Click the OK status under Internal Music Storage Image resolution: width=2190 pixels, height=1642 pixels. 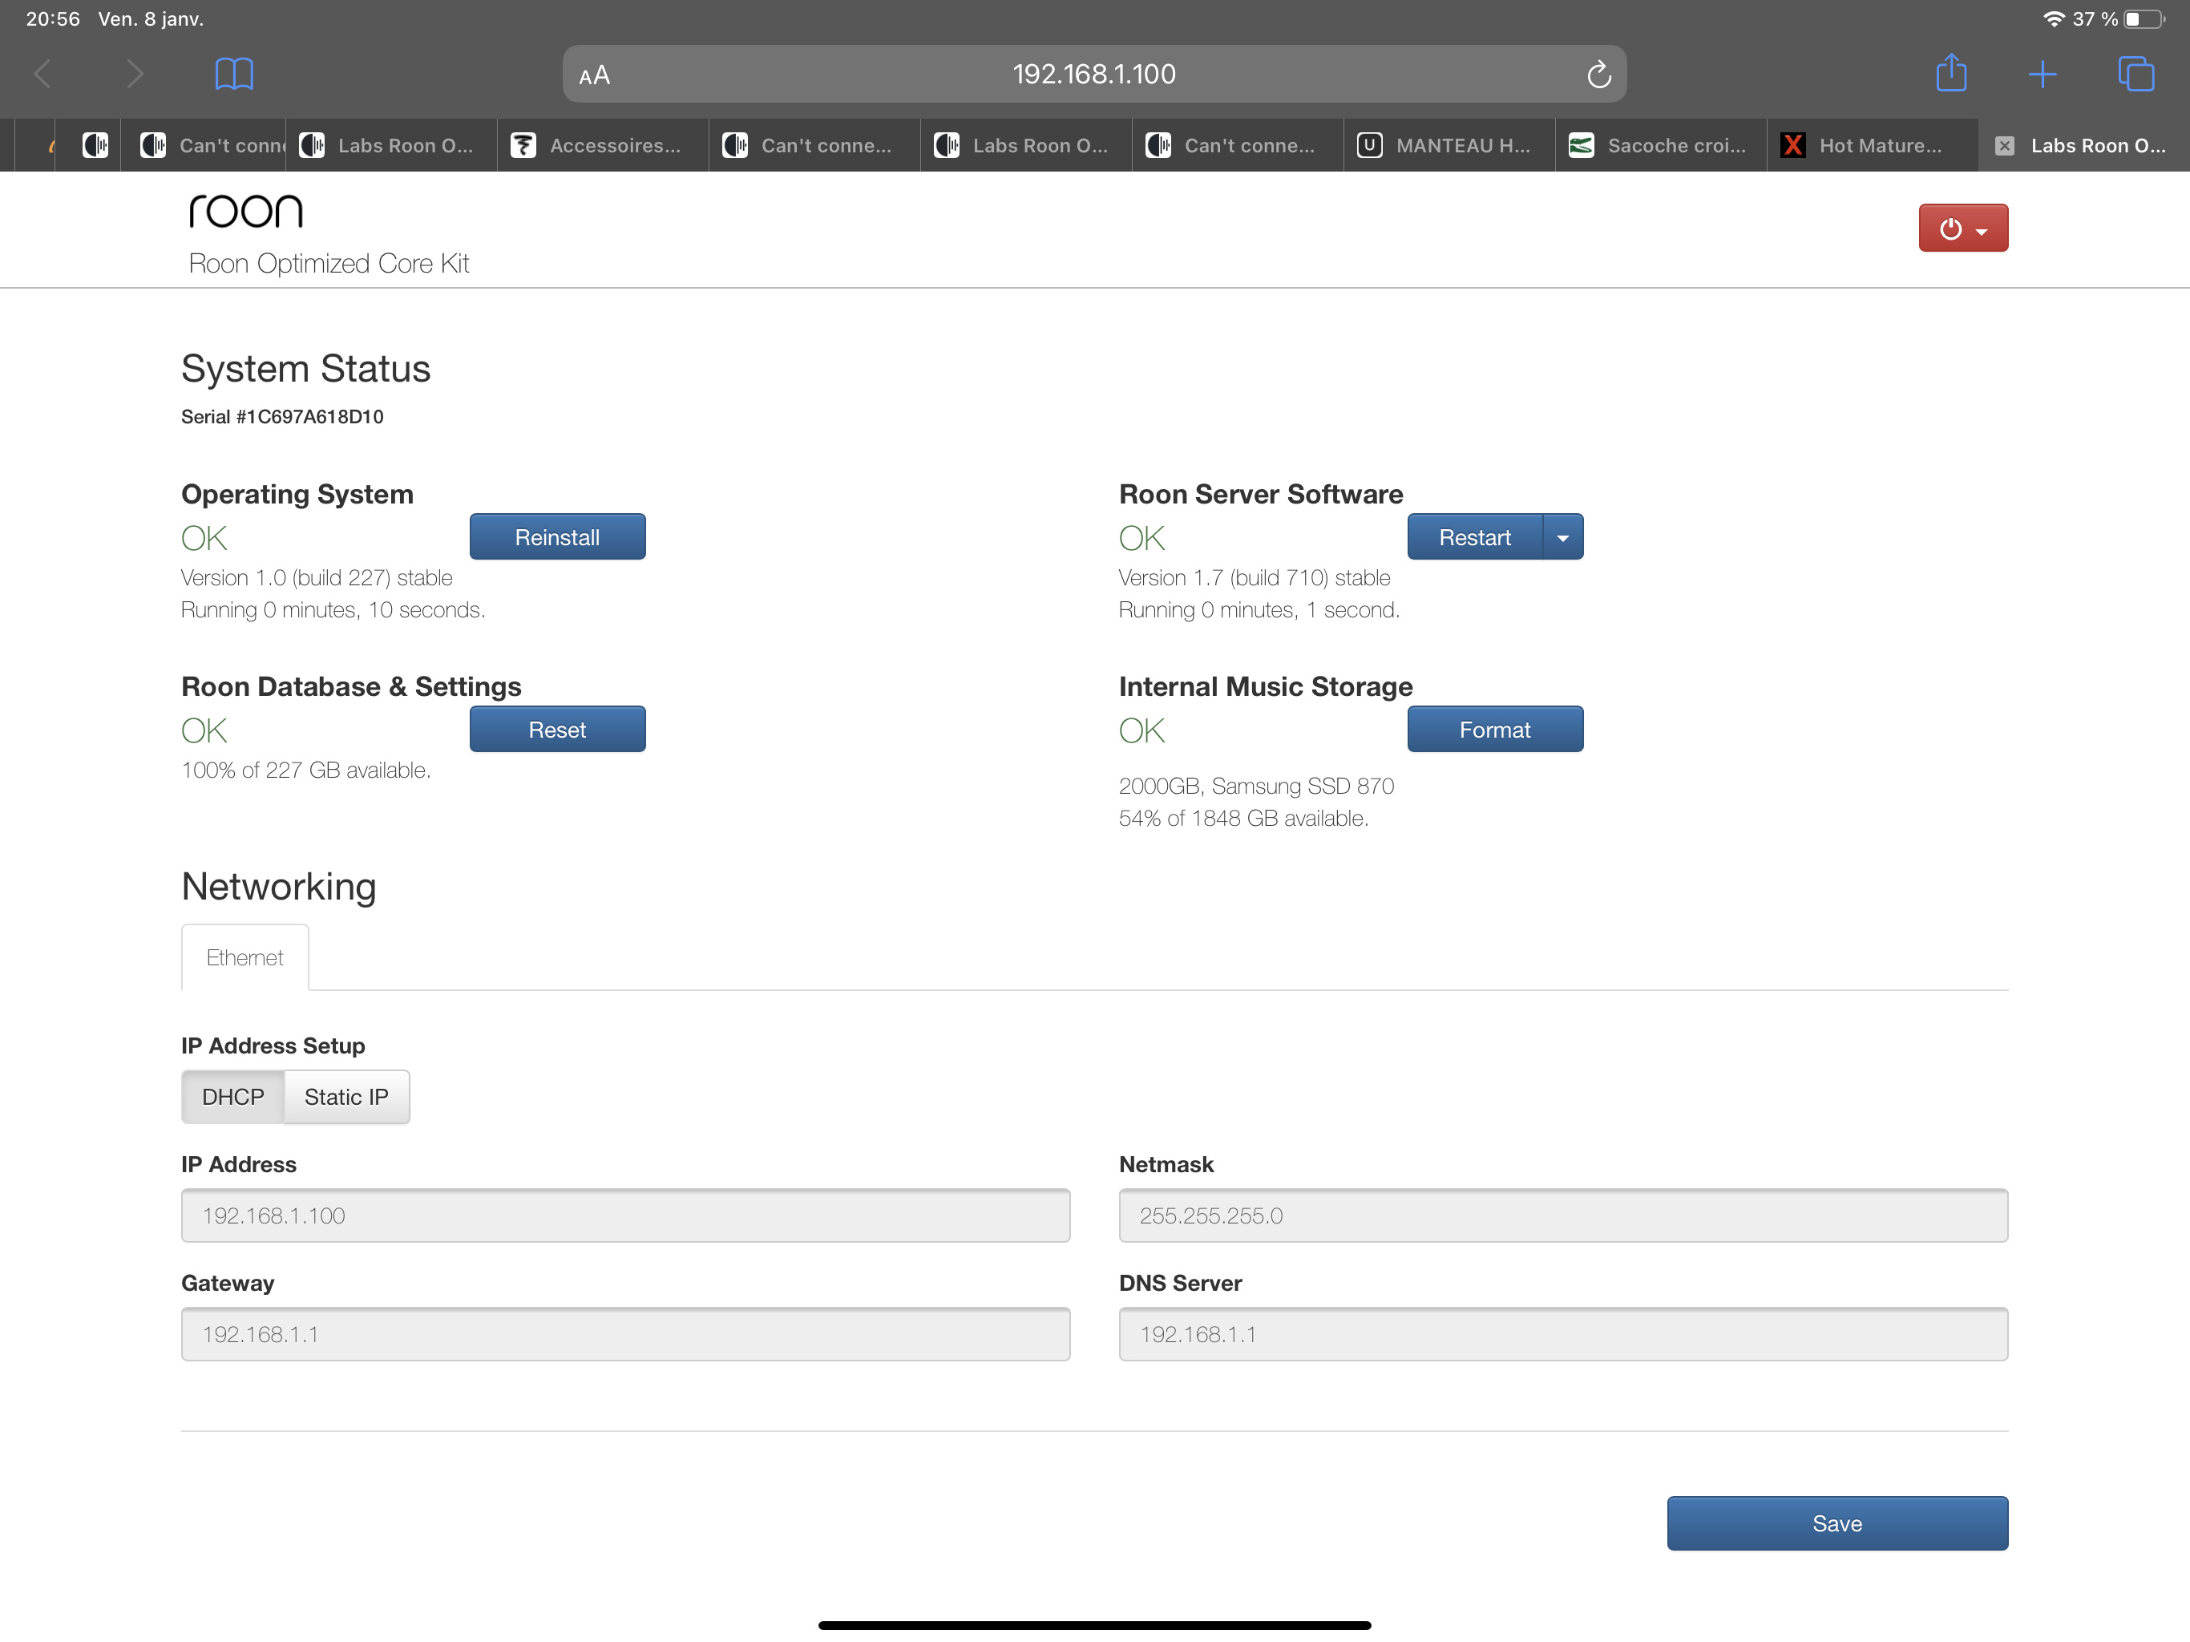pyautogui.click(x=1141, y=731)
